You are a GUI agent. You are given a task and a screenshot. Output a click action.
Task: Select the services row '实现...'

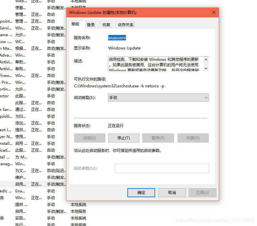(43, 218)
